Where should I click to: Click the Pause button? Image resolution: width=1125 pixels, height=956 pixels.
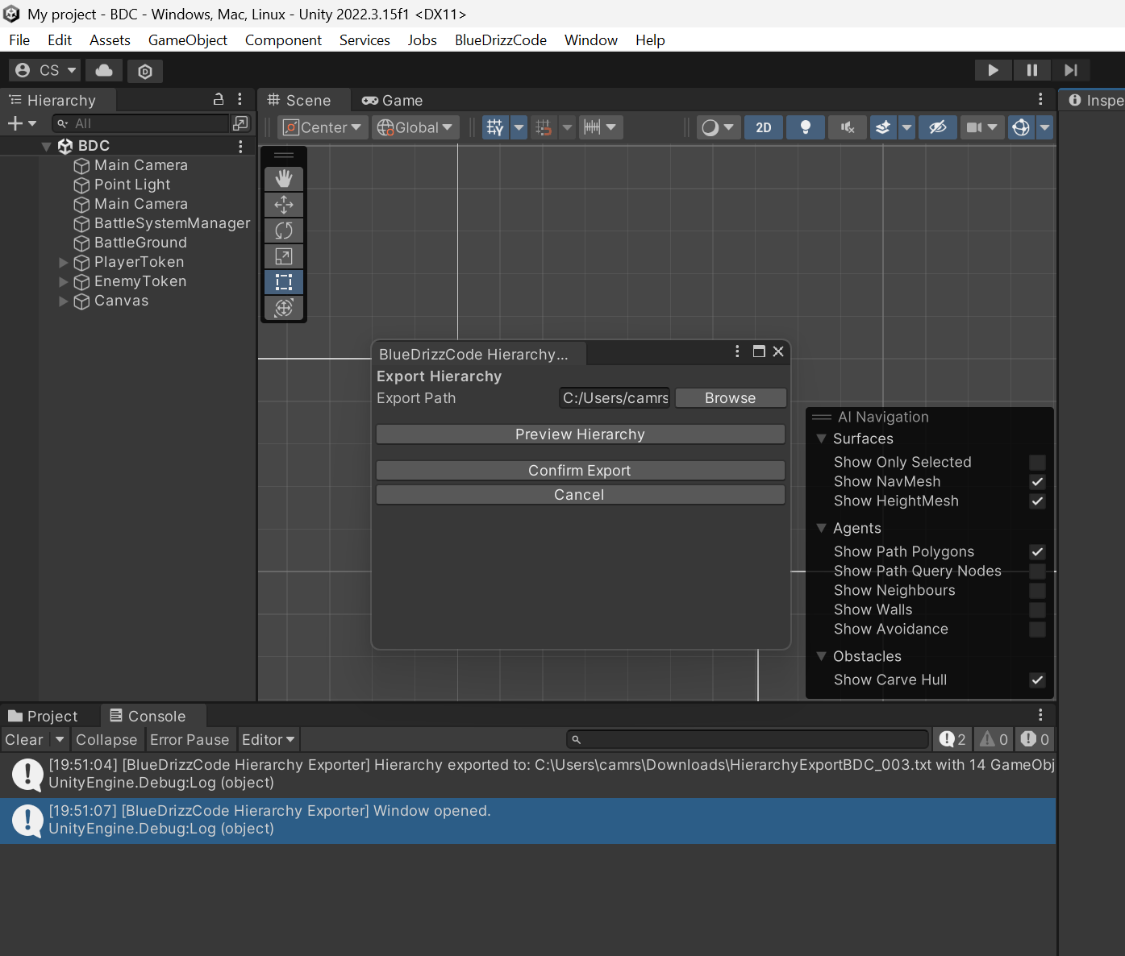coord(1031,70)
